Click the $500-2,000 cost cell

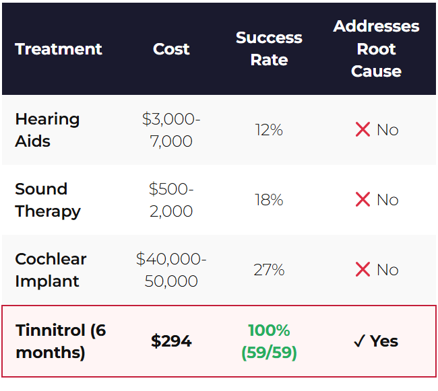point(171,200)
